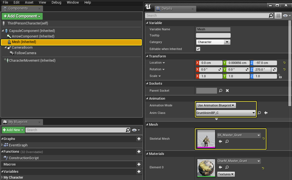Open the Debug menu

coord(56,2)
